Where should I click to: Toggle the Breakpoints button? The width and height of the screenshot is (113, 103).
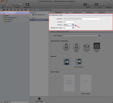(x=27, y=5)
